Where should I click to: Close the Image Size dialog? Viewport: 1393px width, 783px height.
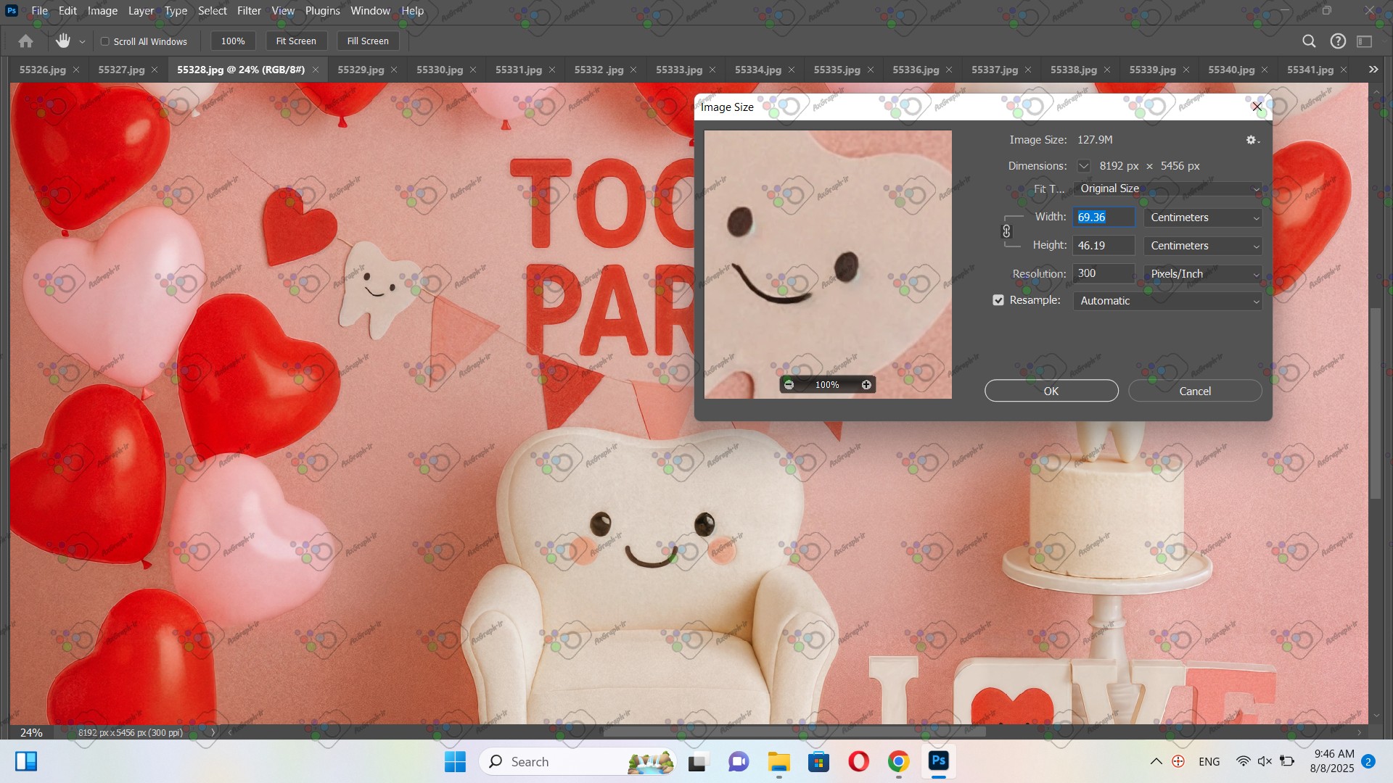[x=1257, y=107]
